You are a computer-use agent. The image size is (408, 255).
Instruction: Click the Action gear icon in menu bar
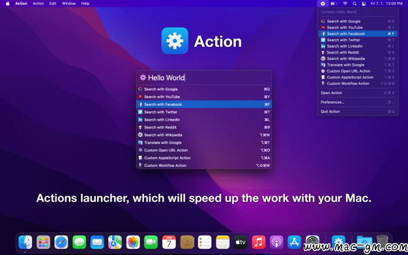tap(323, 4)
